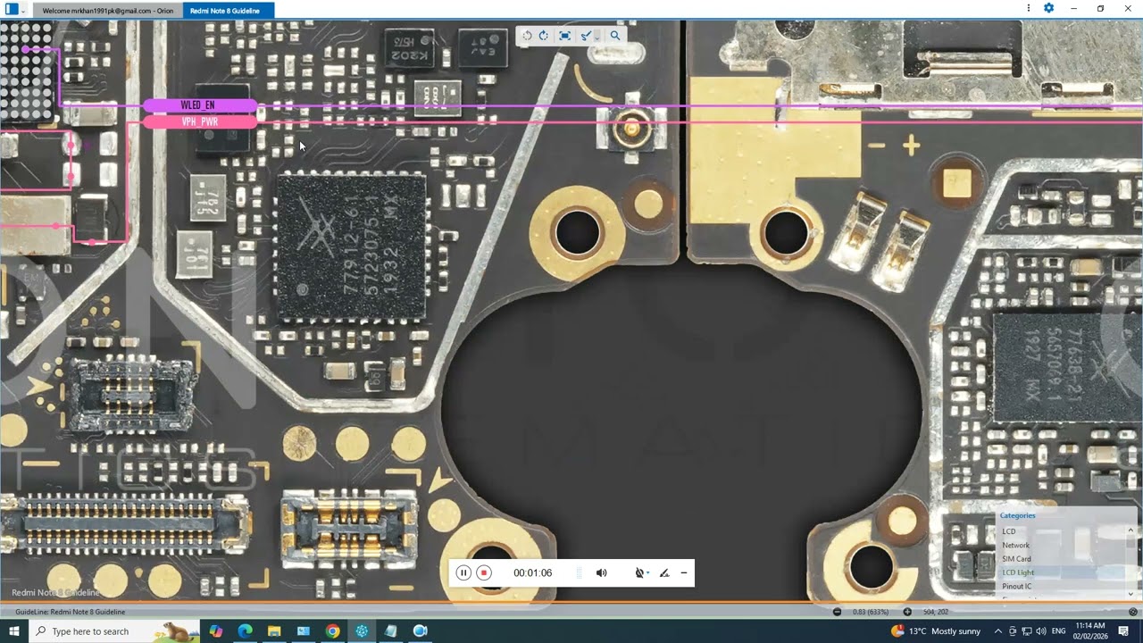
Task: Open the brush tool options dropdown arrow
Action: point(597,37)
